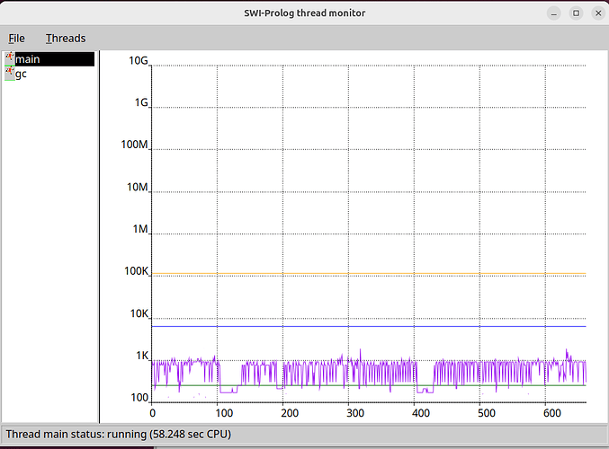Click the 10M y-axis label

point(138,188)
